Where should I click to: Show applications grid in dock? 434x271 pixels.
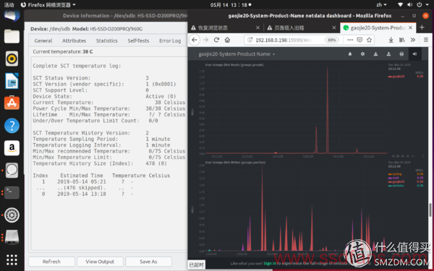coord(12,259)
